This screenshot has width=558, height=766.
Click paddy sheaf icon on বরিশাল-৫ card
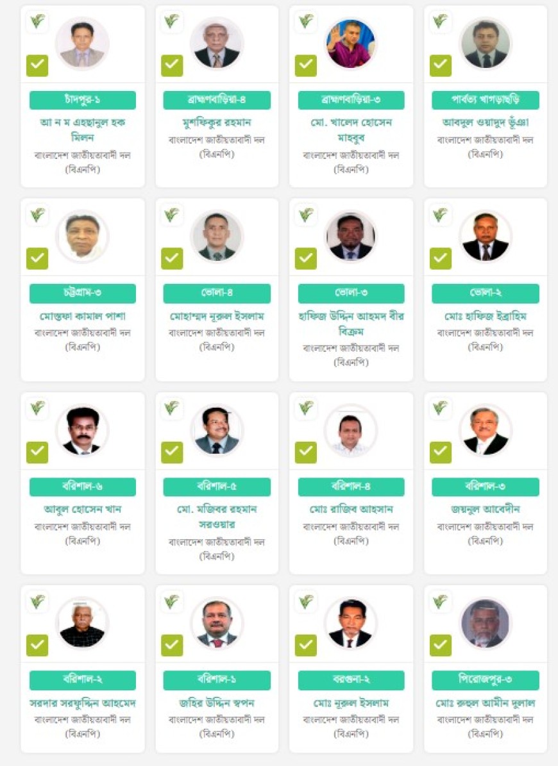pyautogui.click(x=171, y=408)
